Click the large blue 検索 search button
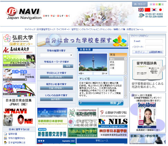Viewport: 168px width, 146px height. [101, 103]
